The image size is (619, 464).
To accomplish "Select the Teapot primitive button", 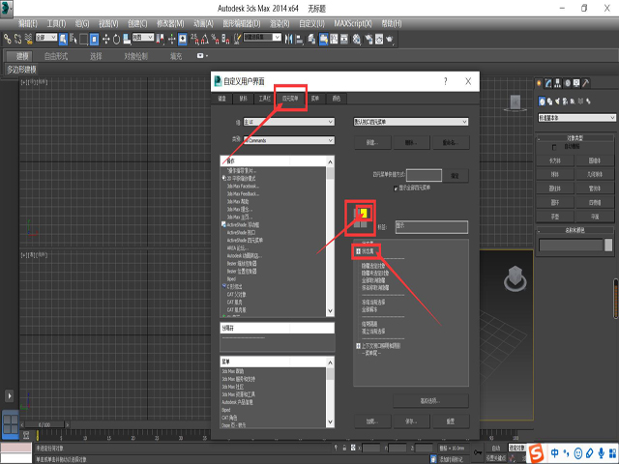I will [556, 216].
